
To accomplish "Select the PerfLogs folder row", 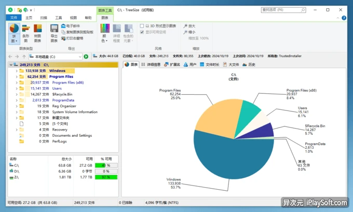I will click(x=63, y=142).
